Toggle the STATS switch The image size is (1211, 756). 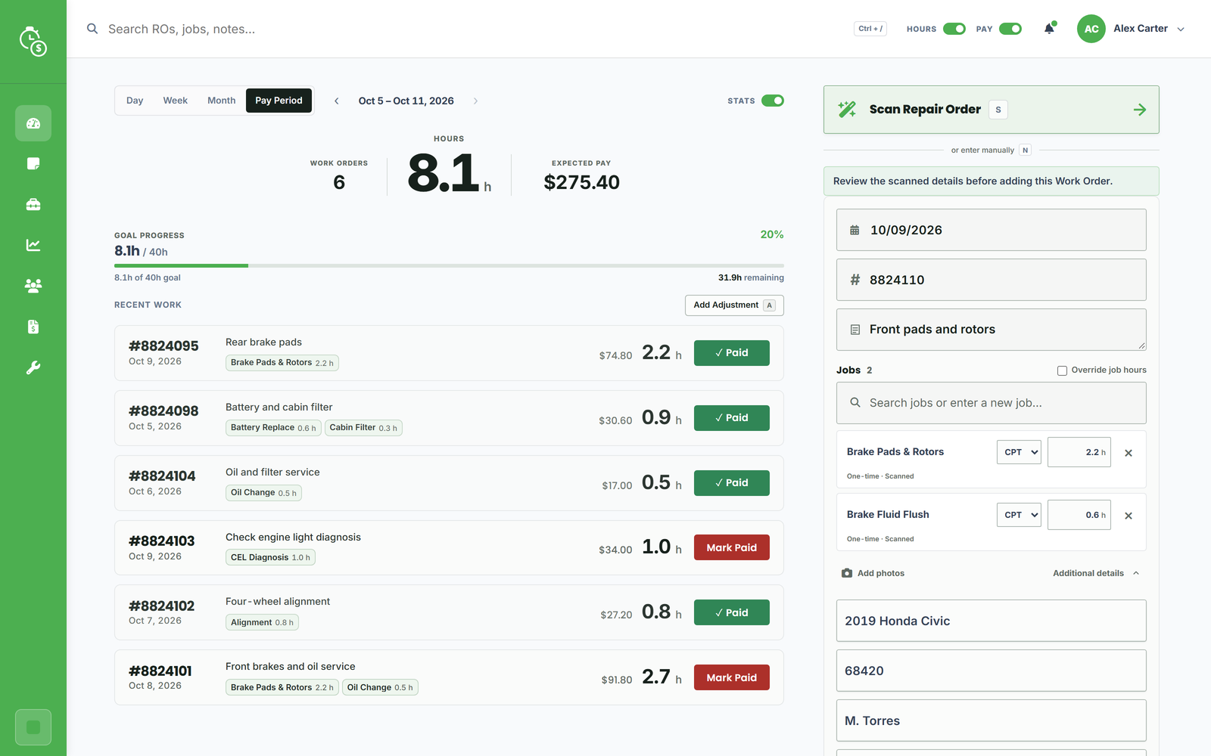(x=773, y=101)
